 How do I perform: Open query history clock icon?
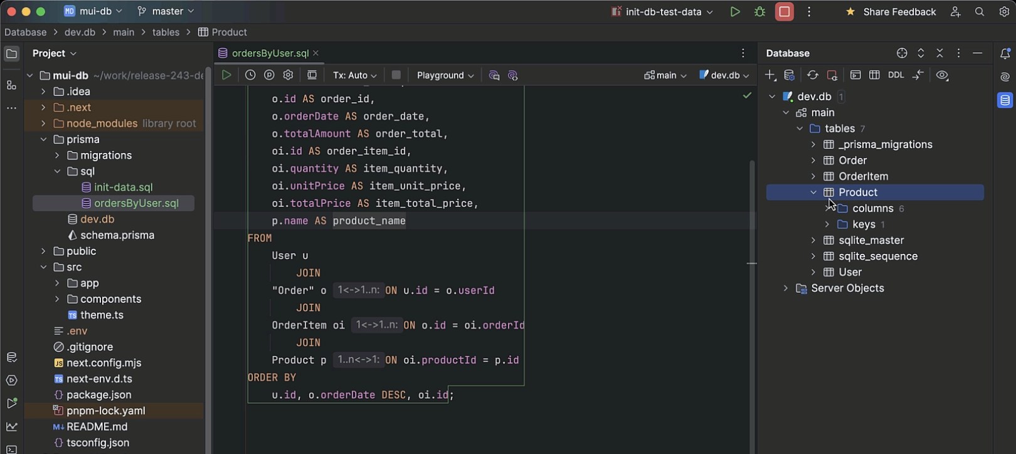pyautogui.click(x=250, y=75)
